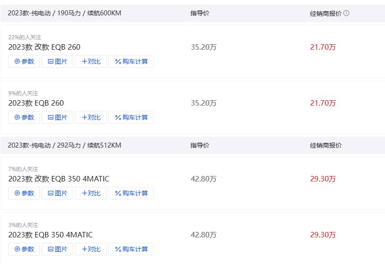Open 参数 for 3% attention EQB 350 4MATIC

(x=24, y=249)
